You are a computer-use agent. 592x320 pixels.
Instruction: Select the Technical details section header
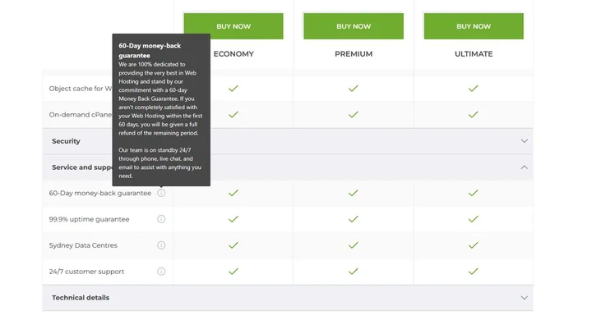pos(288,298)
